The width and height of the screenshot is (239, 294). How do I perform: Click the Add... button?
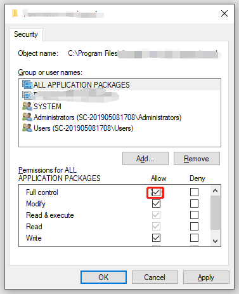pyautogui.click(x=145, y=159)
